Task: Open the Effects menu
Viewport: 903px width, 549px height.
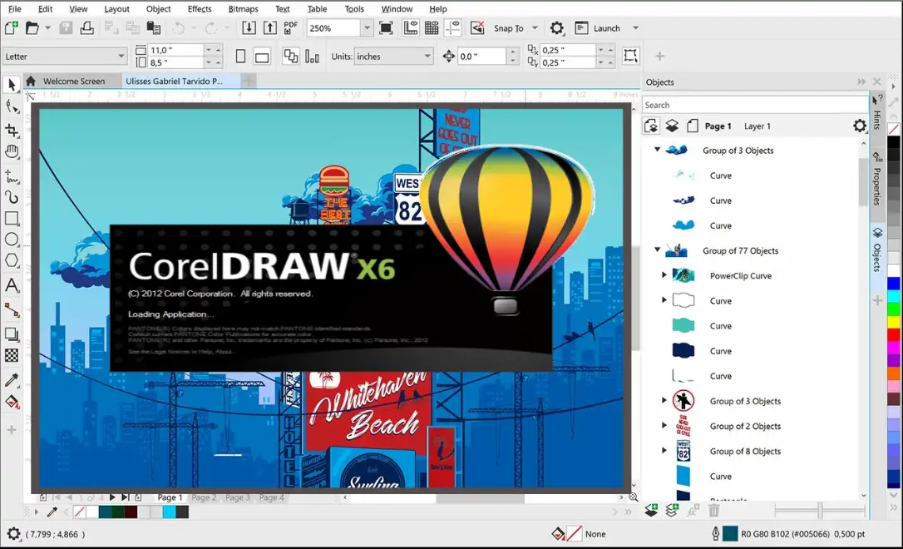Action: (200, 8)
